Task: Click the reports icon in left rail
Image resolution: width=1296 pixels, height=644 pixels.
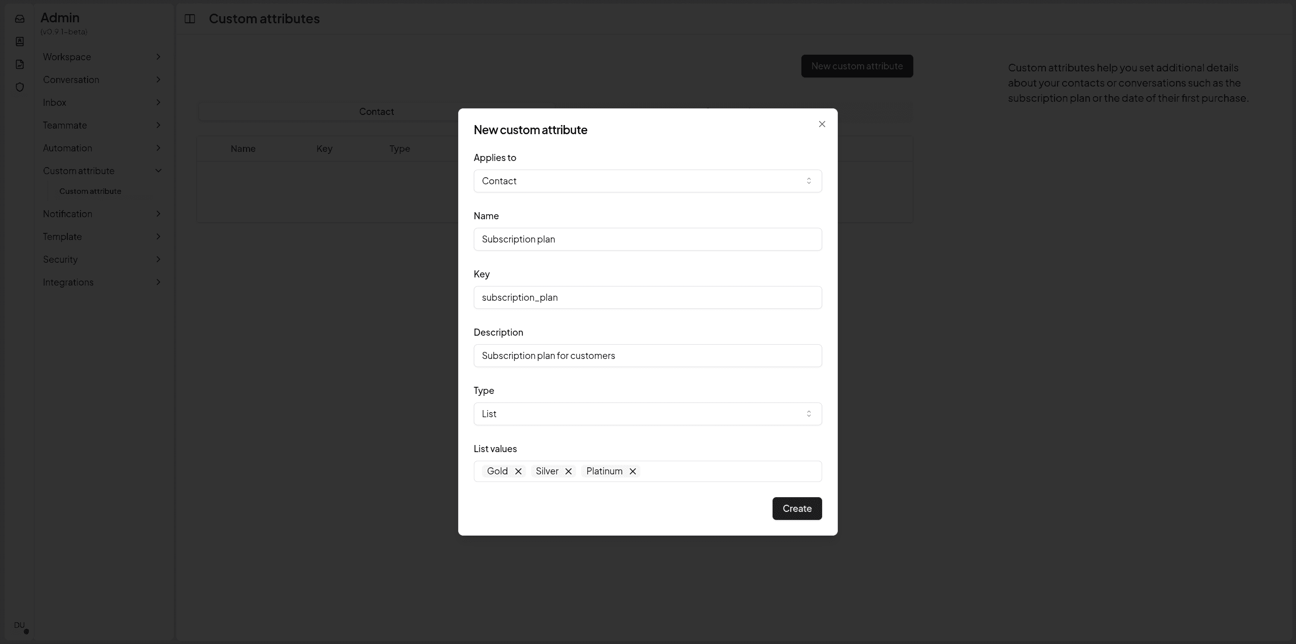Action: (x=20, y=64)
